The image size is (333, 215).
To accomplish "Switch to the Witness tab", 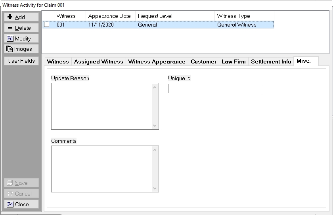I will click(x=58, y=61).
